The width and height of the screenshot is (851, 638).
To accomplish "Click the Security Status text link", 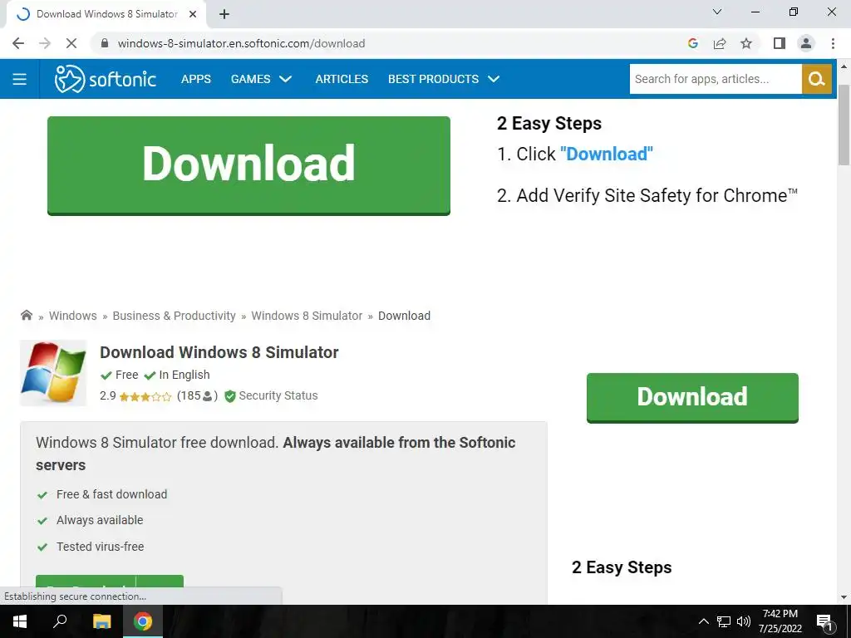I will pos(278,396).
